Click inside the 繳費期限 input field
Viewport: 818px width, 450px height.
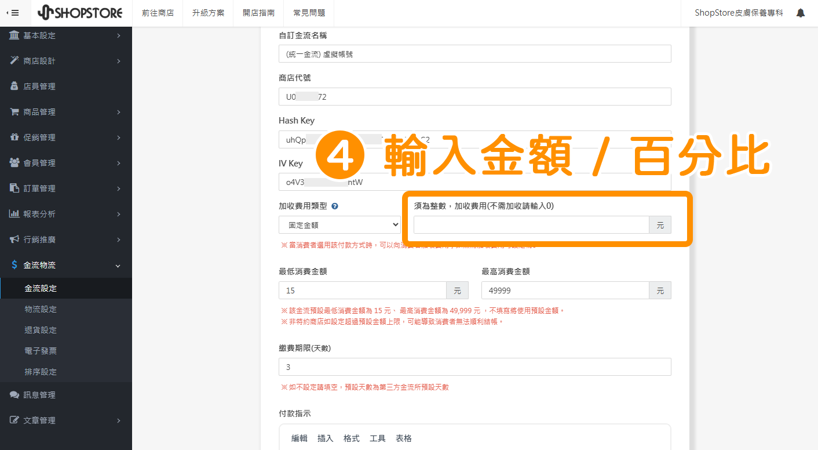pos(474,366)
